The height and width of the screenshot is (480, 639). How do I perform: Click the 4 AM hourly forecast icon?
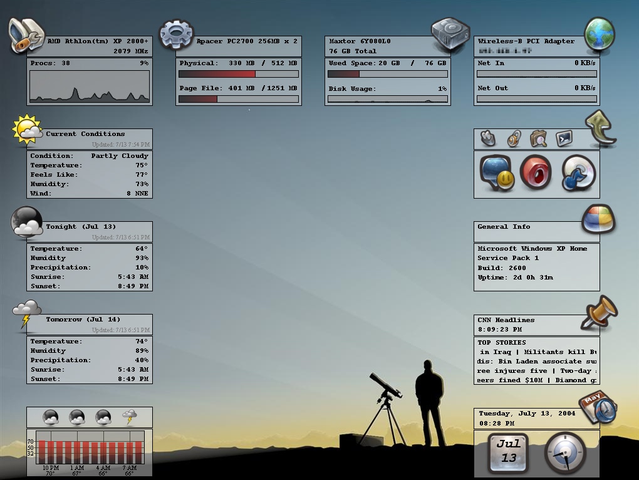(x=103, y=417)
